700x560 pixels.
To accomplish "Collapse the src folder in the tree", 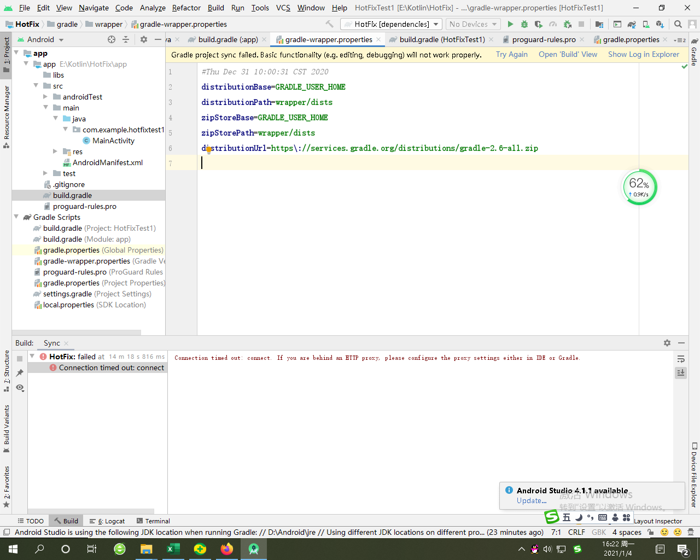I will (36, 86).
